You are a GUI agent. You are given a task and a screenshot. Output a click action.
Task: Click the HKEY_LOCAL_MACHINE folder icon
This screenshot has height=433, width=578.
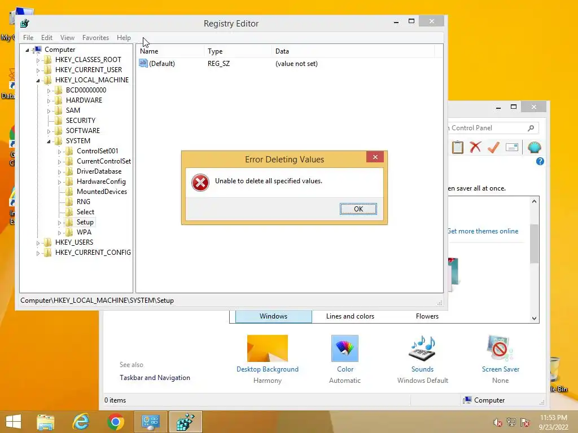pyautogui.click(x=47, y=80)
